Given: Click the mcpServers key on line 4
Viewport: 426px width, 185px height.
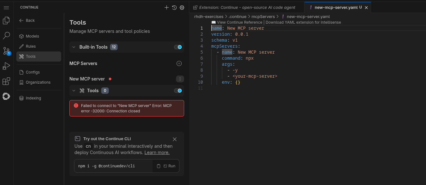Looking at the screenshot, I should 225,46.
